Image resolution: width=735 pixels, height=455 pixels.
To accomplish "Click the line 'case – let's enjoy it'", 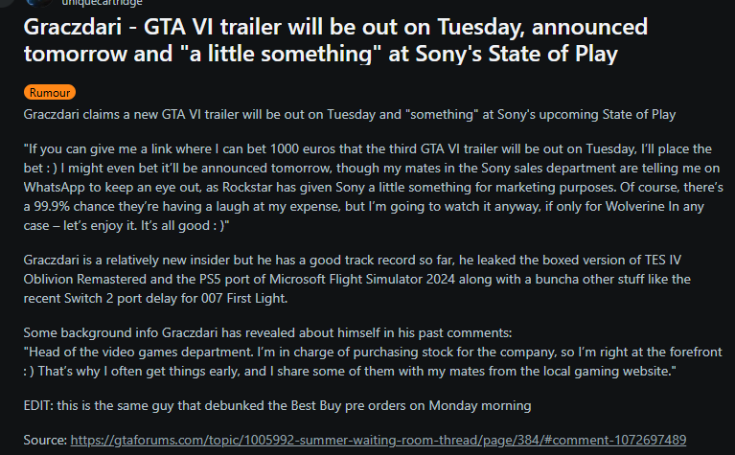I will tap(126, 226).
